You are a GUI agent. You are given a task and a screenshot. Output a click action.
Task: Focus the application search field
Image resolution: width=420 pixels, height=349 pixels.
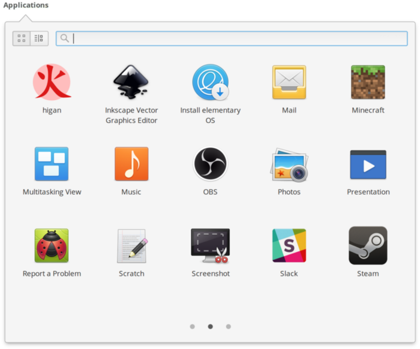pyautogui.click(x=232, y=38)
